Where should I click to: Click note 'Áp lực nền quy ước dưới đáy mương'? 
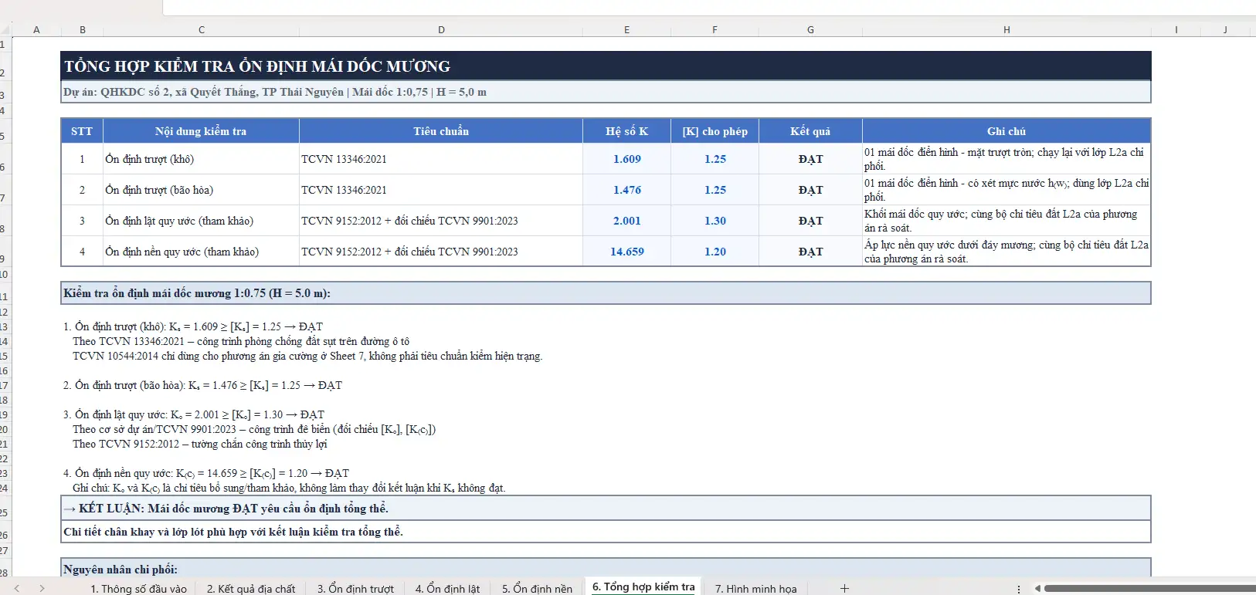pyautogui.click(x=1006, y=252)
